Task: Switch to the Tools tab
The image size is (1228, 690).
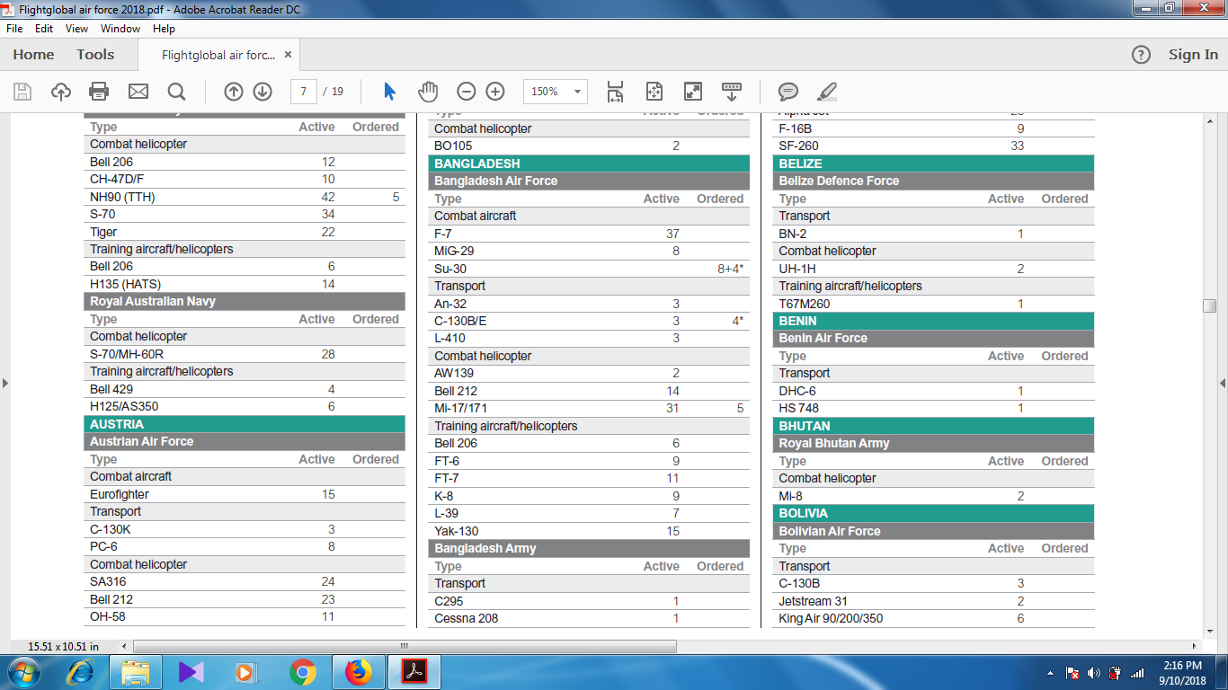Action: tap(95, 55)
